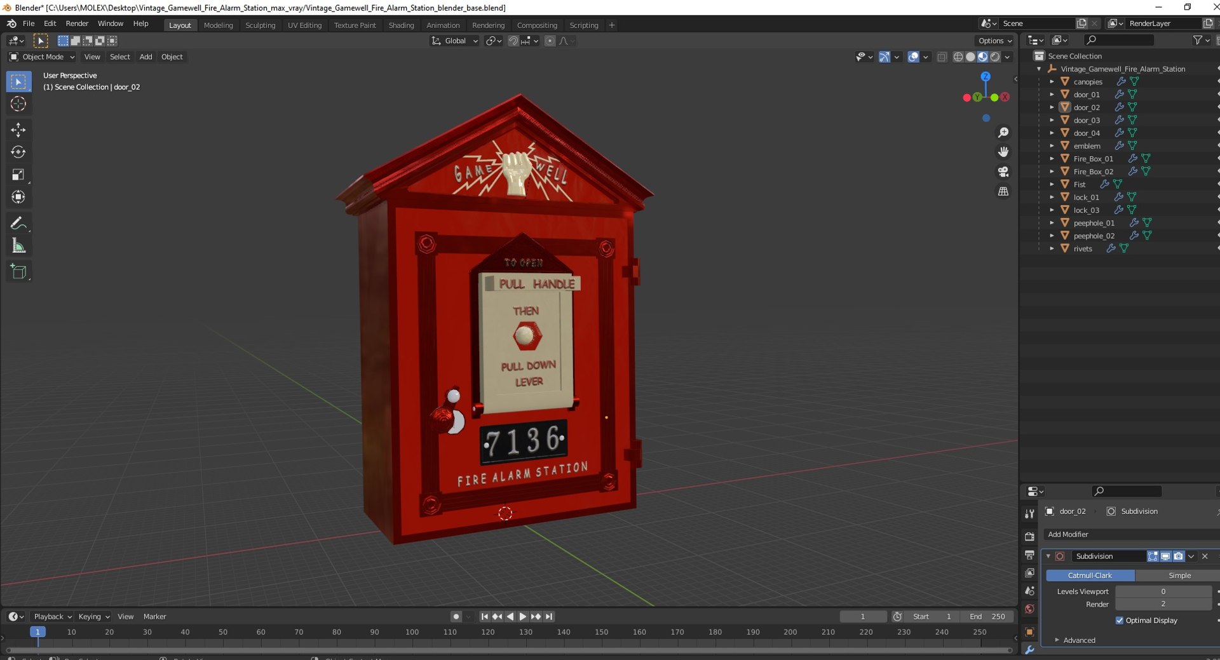The height and width of the screenshot is (660, 1220).
Task: Switch to the UV Editing workspace tab
Action: (305, 25)
